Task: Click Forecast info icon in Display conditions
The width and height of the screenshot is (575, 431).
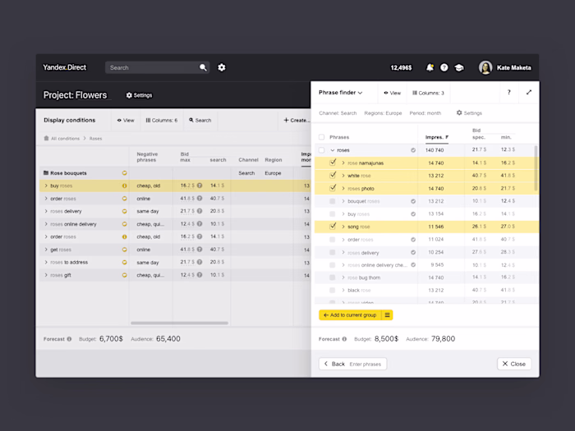Action: point(69,339)
